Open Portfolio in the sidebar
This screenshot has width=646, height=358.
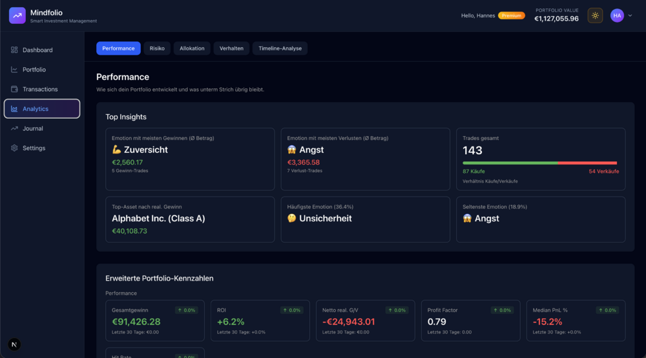[x=42, y=70]
